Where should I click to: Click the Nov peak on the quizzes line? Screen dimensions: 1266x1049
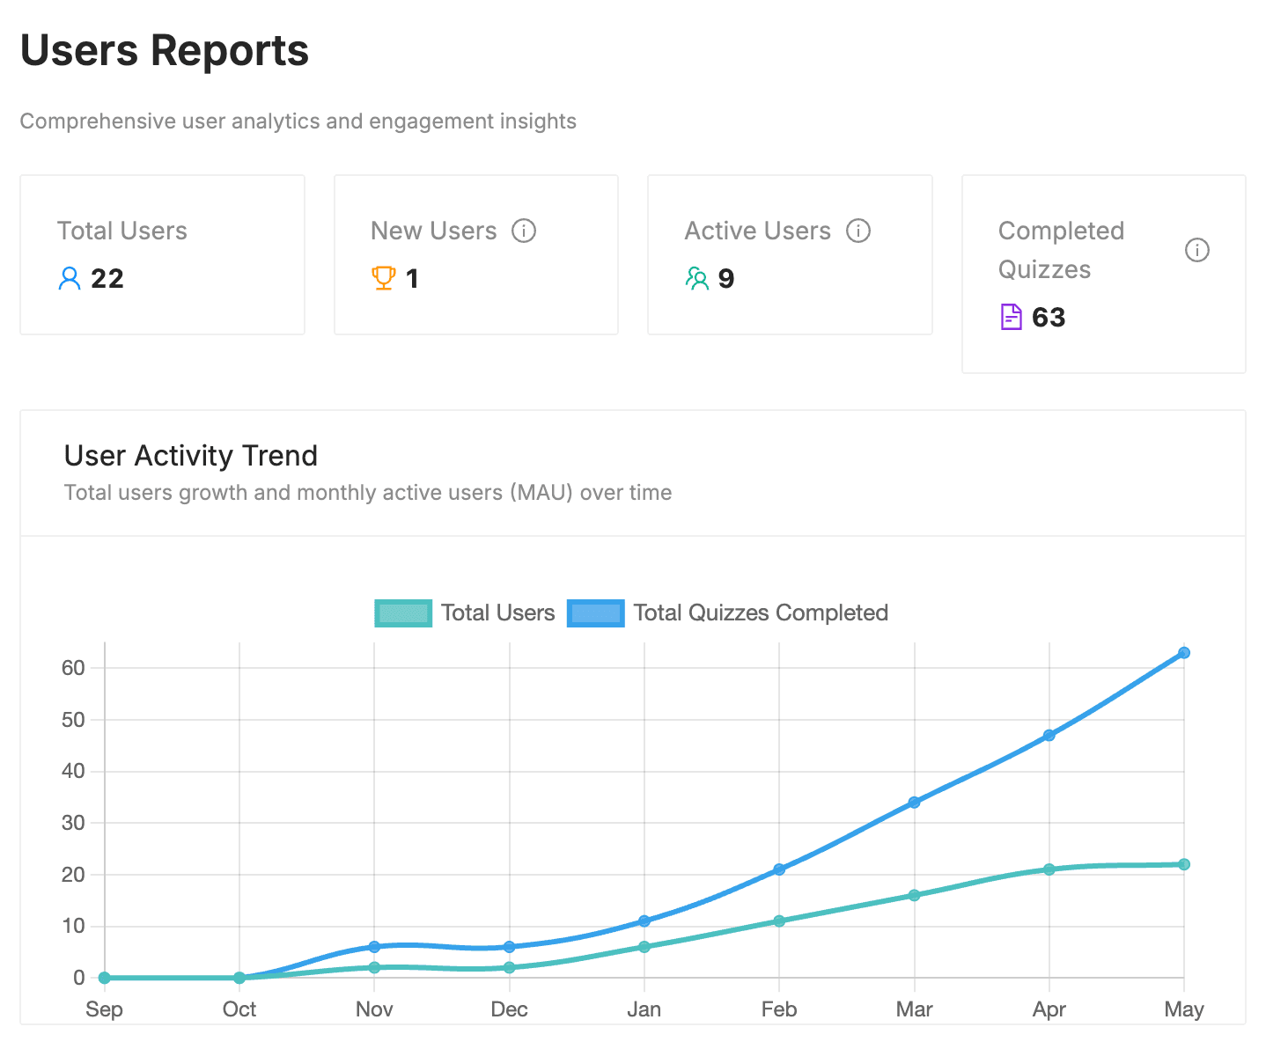(x=373, y=947)
